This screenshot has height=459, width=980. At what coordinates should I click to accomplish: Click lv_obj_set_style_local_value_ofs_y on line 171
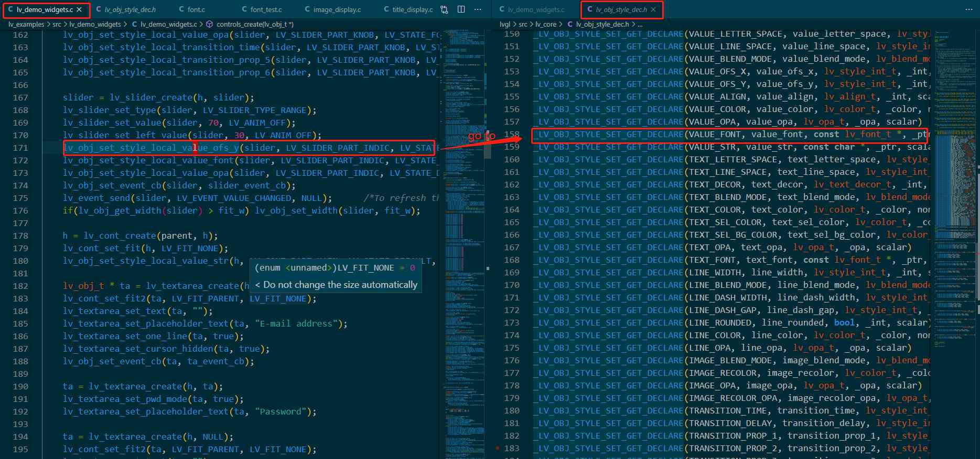(x=151, y=148)
